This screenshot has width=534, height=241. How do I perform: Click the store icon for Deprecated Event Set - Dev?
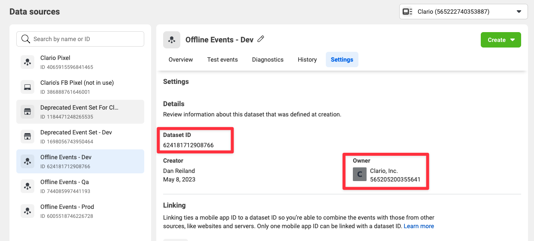pyautogui.click(x=27, y=137)
